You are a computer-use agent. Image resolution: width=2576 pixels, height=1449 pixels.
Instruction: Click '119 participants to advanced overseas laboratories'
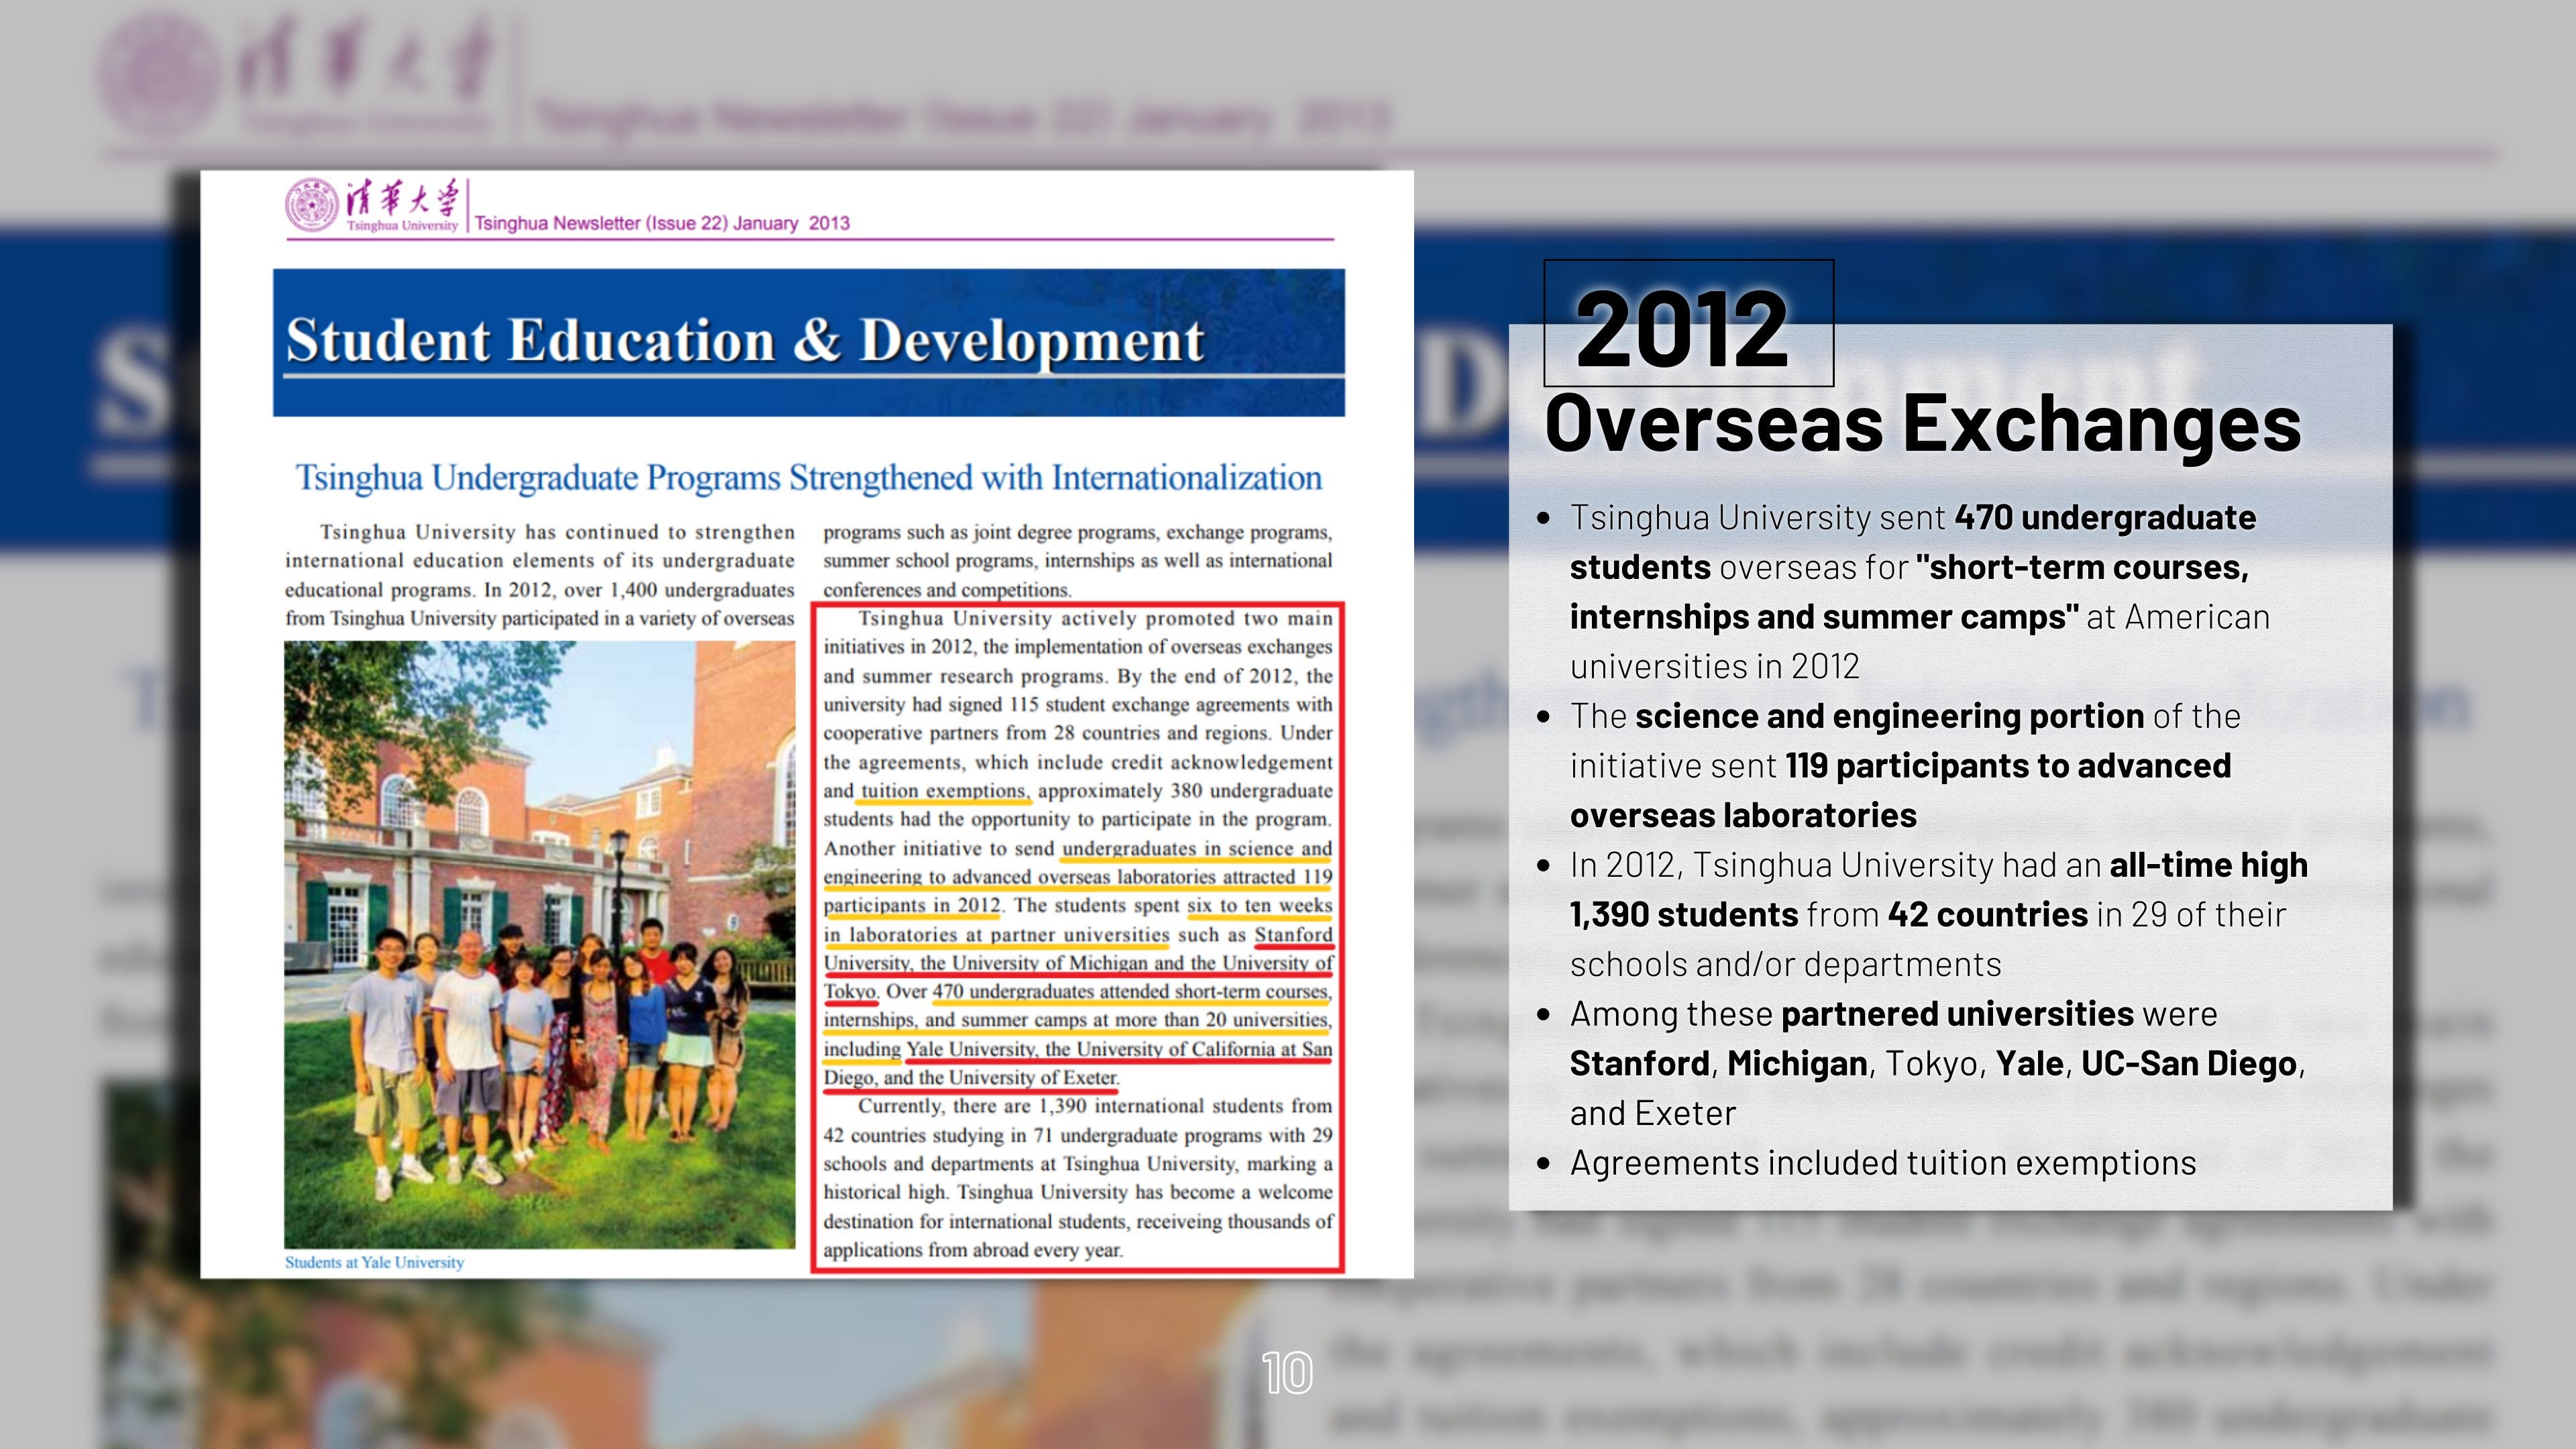(1900, 790)
